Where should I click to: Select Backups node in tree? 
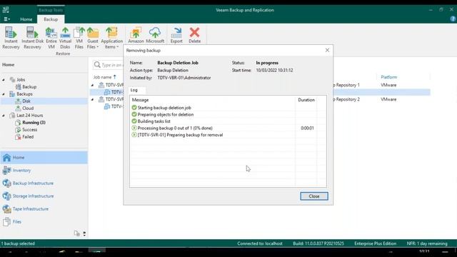[24, 94]
